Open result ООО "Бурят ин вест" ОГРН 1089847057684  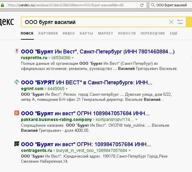[x=85, y=113]
